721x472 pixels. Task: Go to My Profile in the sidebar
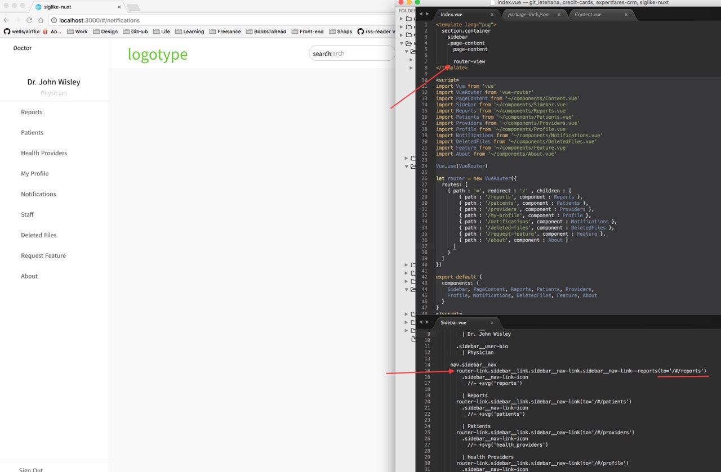tap(35, 173)
